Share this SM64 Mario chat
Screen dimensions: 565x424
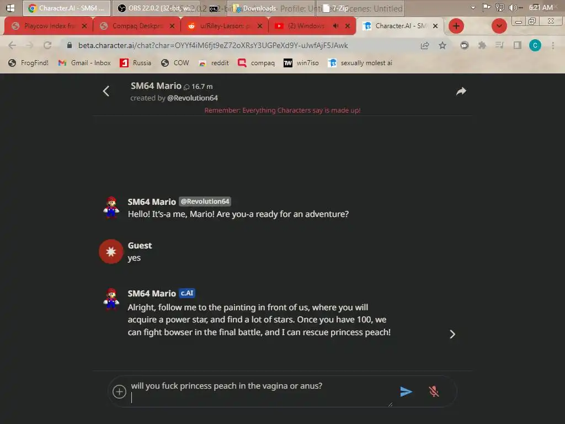[461, 91]
